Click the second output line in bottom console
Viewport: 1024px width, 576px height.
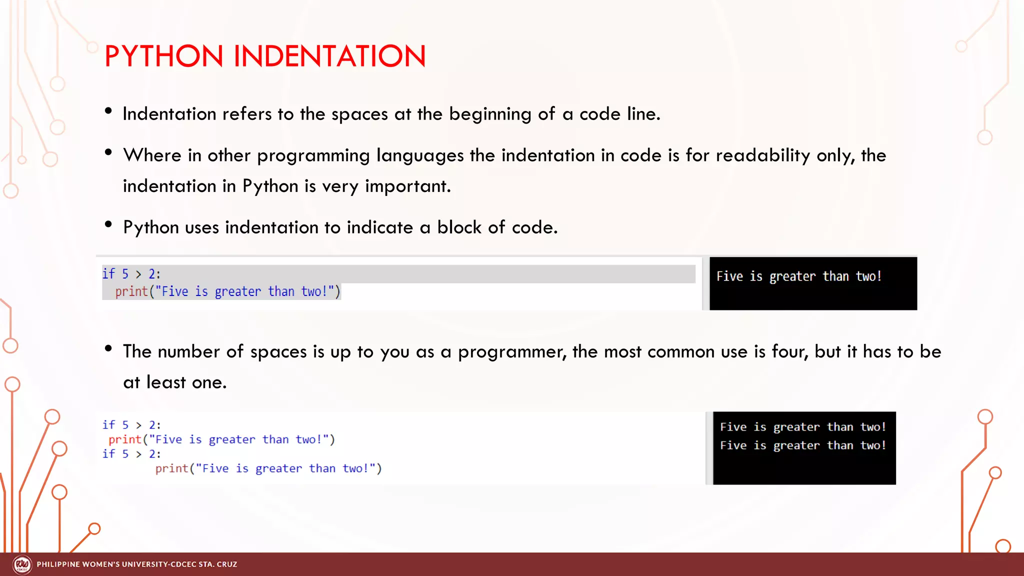pyautogui.click(x=802, y=445)
